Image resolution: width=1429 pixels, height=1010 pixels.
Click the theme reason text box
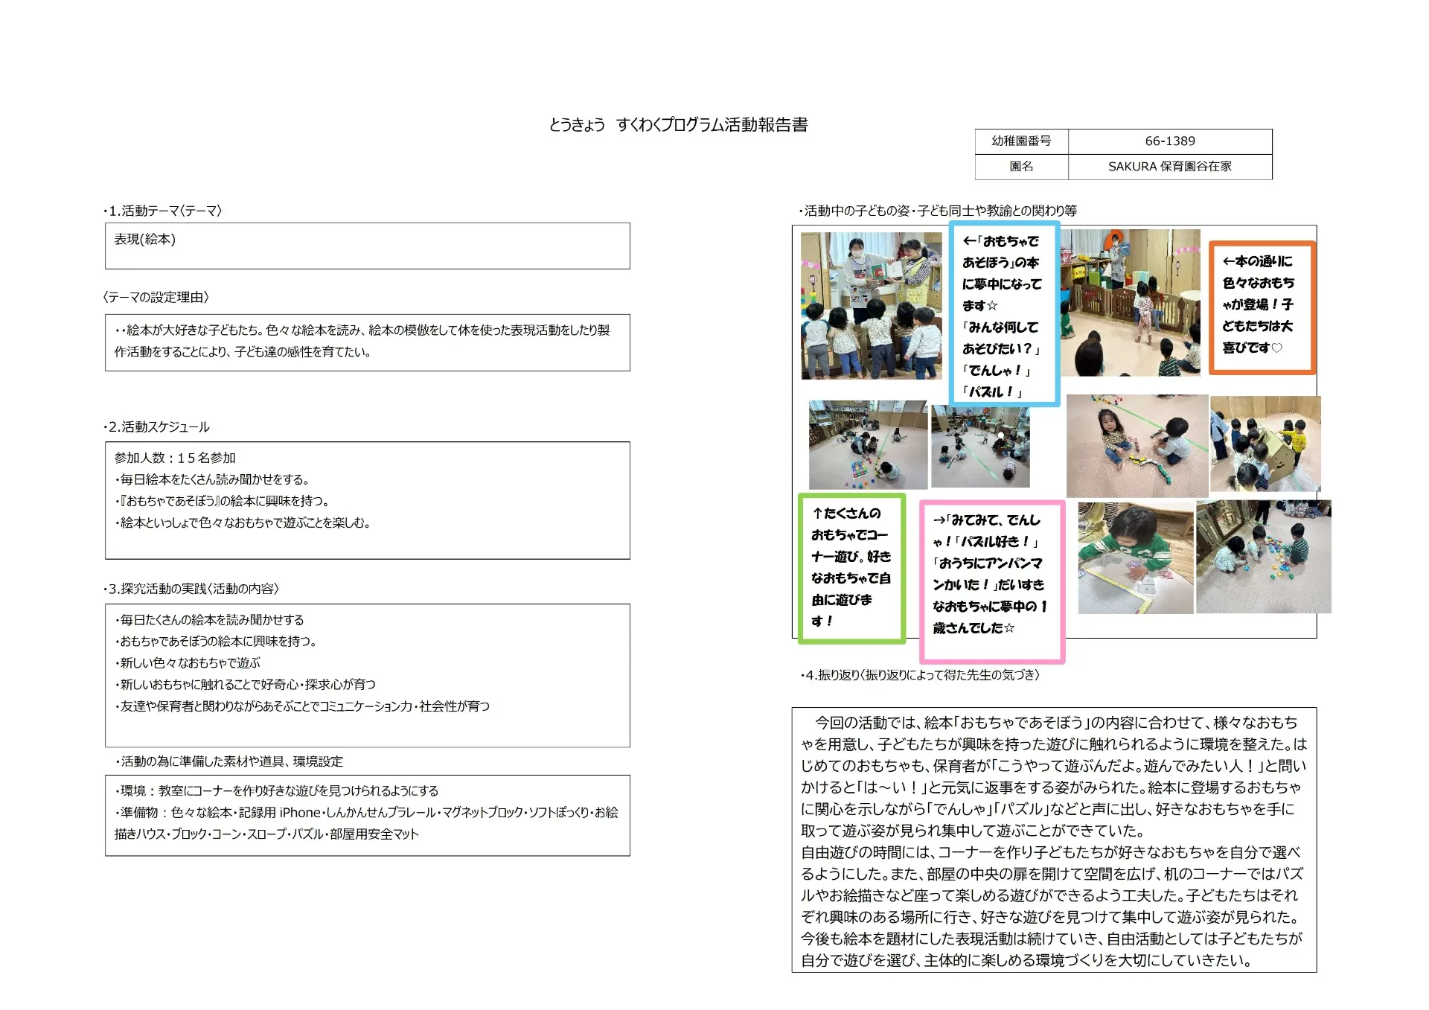tap(367, 342)
